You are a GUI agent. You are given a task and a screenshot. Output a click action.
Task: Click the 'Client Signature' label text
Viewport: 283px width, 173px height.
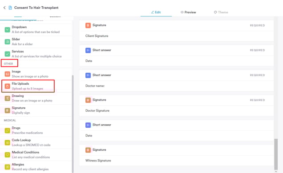(x=97, y=36)
